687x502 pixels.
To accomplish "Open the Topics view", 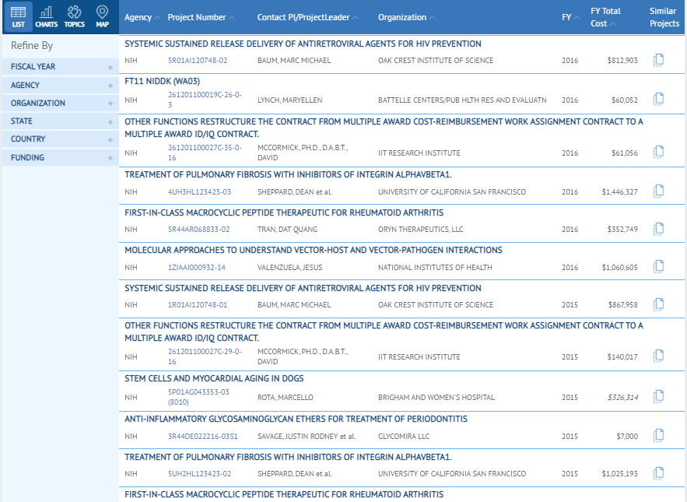I will [75, 16].
